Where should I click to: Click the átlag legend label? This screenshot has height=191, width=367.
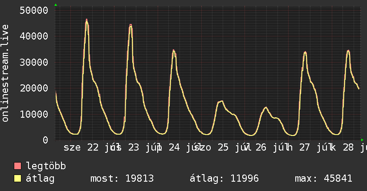[x=40, y=179]
